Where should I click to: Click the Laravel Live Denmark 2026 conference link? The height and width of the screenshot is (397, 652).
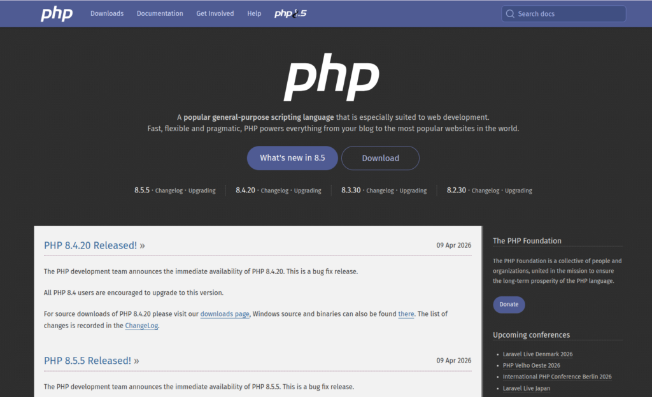[537, 354]
